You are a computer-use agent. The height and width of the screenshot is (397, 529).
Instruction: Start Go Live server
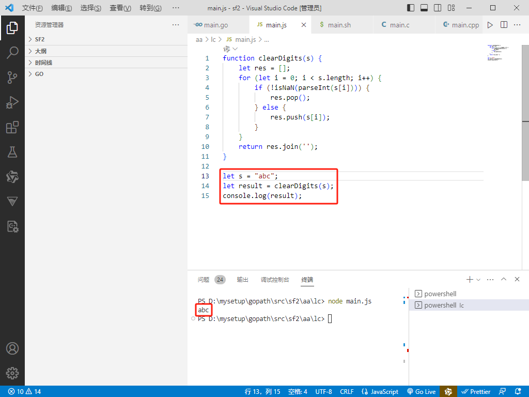[422, 392]
